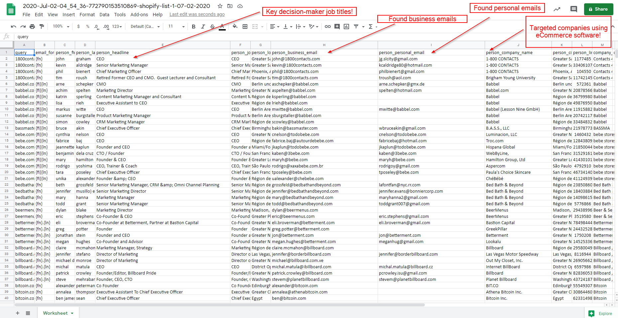This screenshot has width=618, height=318.
Task: Open the Edit menu
Action: (x=39, y=15)
